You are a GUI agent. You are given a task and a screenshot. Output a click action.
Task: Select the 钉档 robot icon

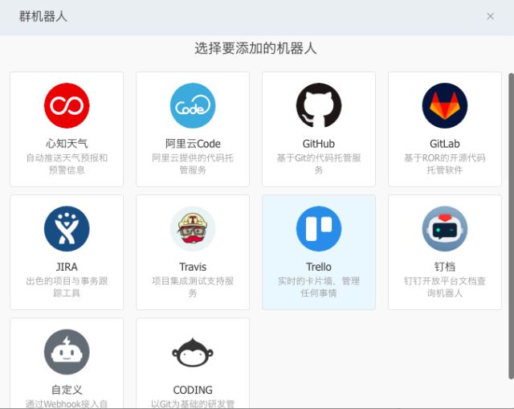click(445, 229)
